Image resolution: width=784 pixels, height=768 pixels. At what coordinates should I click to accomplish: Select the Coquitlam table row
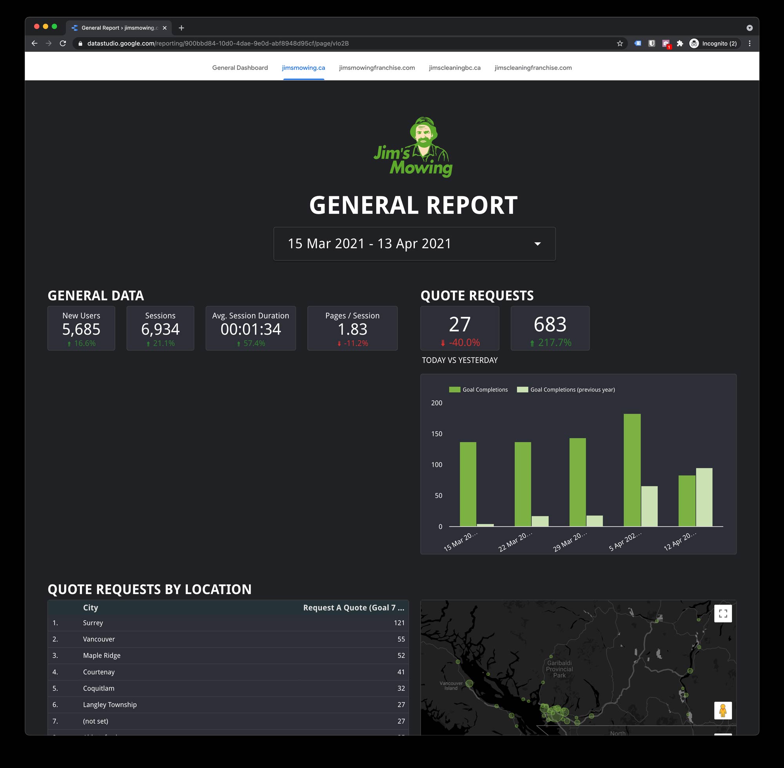228,688
